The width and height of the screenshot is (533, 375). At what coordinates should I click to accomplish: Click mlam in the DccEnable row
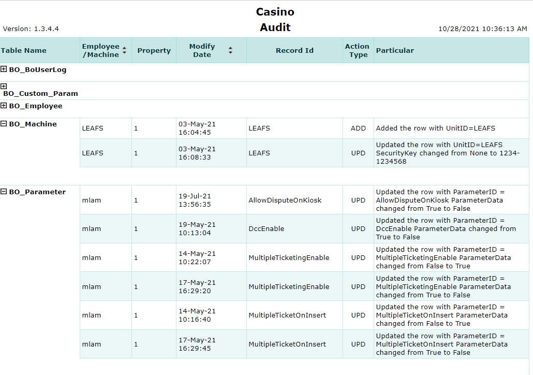(92, 228)
